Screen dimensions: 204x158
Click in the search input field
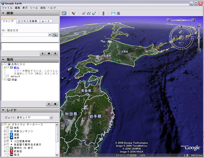point(25,35)
